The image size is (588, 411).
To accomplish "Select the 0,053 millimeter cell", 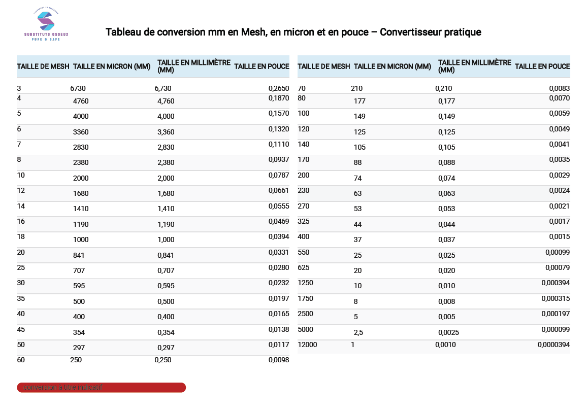I will tap(446, 209).
